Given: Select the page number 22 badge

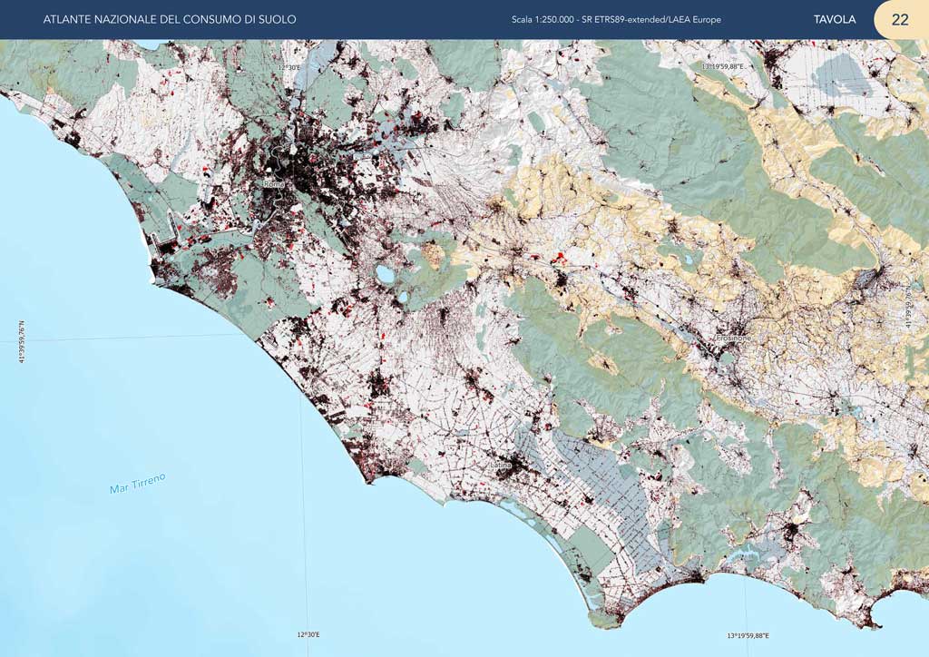Looking at the screenshot, I should (x=900, y=20).
